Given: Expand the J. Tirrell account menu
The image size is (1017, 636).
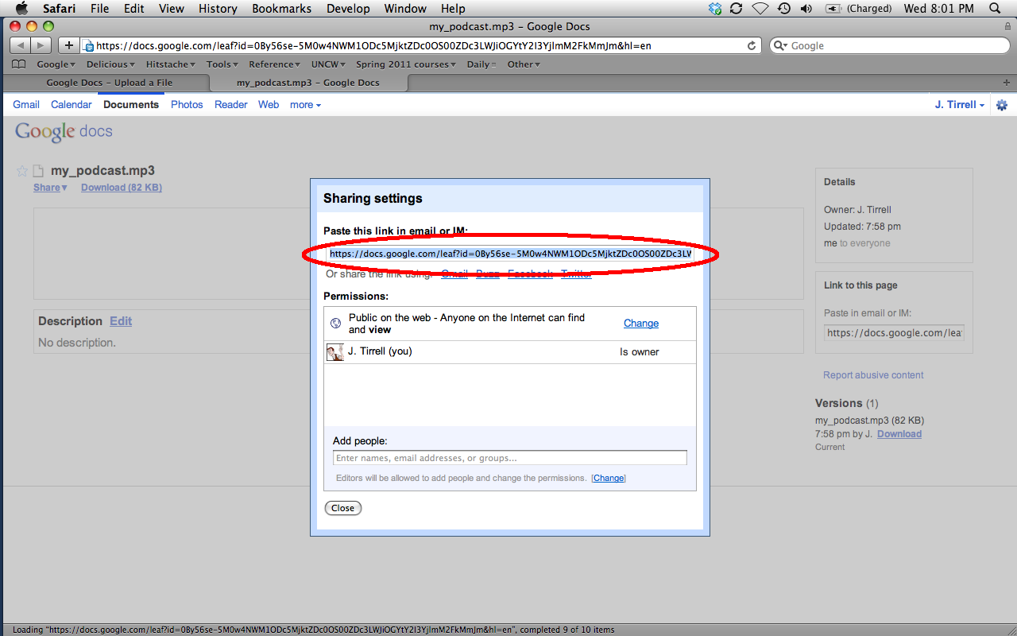Looking at the screenshot, I should coord(960,105).
